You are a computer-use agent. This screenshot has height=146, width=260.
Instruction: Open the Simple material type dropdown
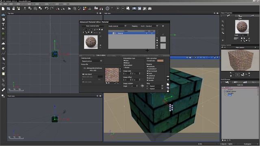pyautogui.click(x=117, y=26)
